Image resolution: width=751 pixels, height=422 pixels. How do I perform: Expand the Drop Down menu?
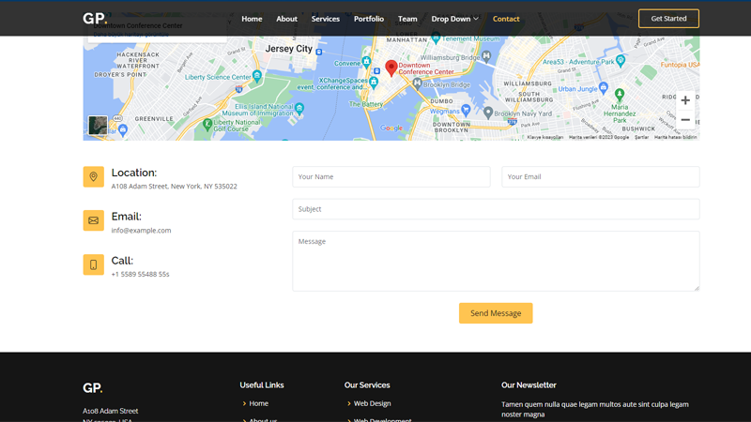click(x=454, y=19)
